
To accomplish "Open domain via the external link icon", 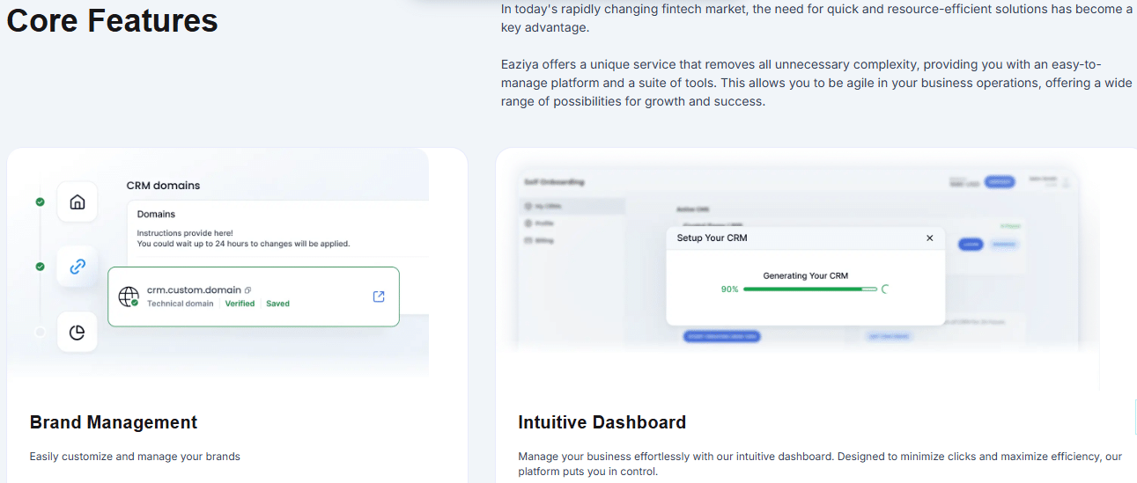I will click(379, 296).
